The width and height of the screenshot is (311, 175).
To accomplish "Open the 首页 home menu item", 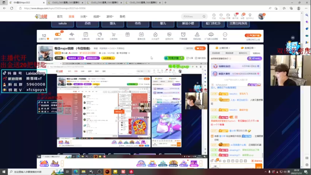I will pos(60,16).
